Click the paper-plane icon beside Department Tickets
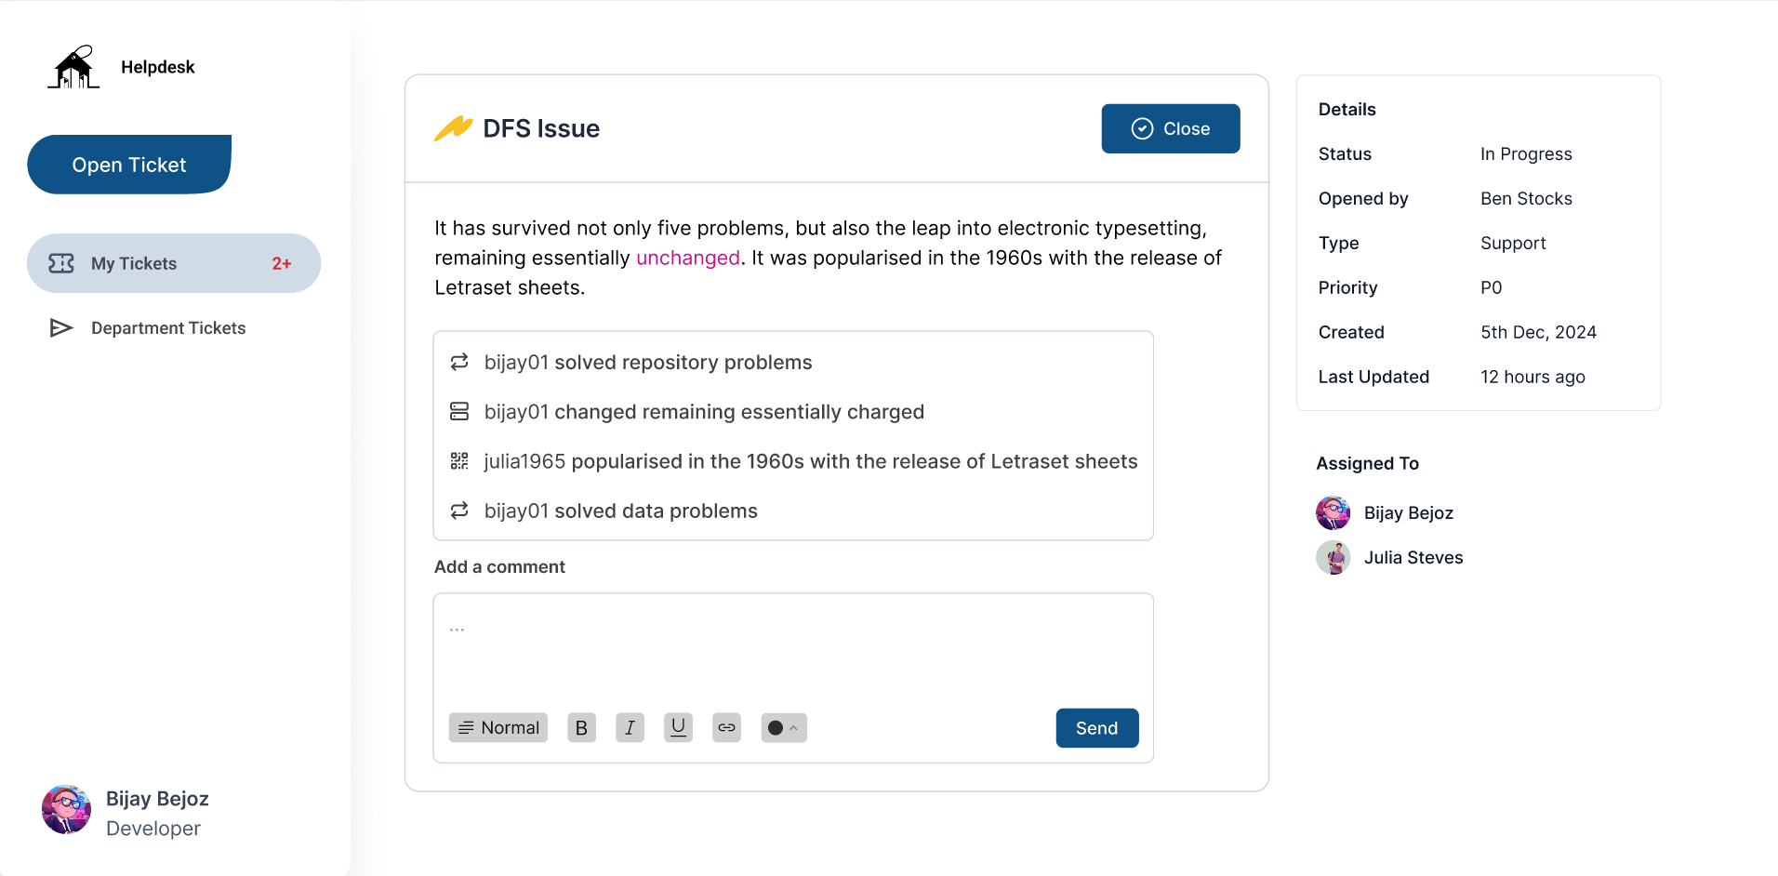Viewport: 1778px width, 876px height. pyautogui.click(x=60, y=327)
